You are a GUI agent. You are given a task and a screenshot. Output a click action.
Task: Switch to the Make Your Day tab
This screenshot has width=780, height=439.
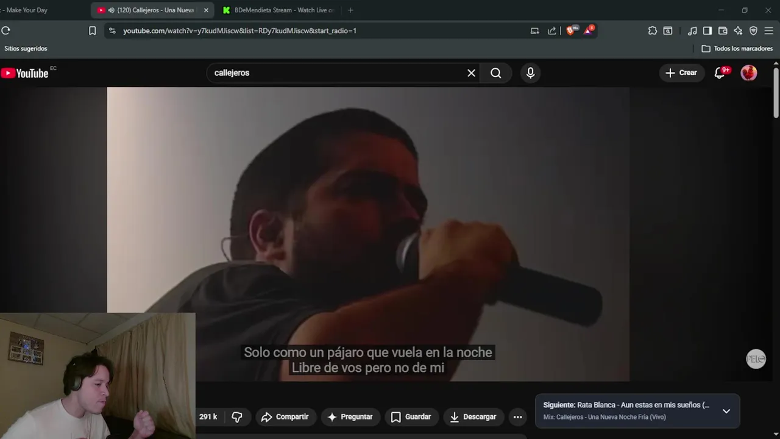[x=24, y=10]
